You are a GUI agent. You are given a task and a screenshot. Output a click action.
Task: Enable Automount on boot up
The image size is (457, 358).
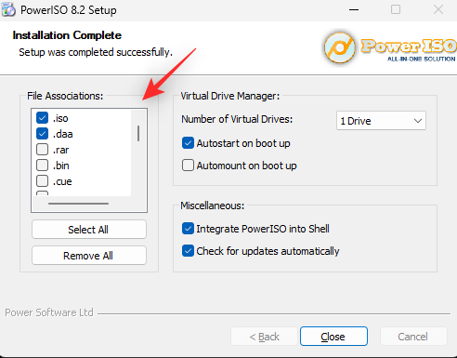point(188,166)
